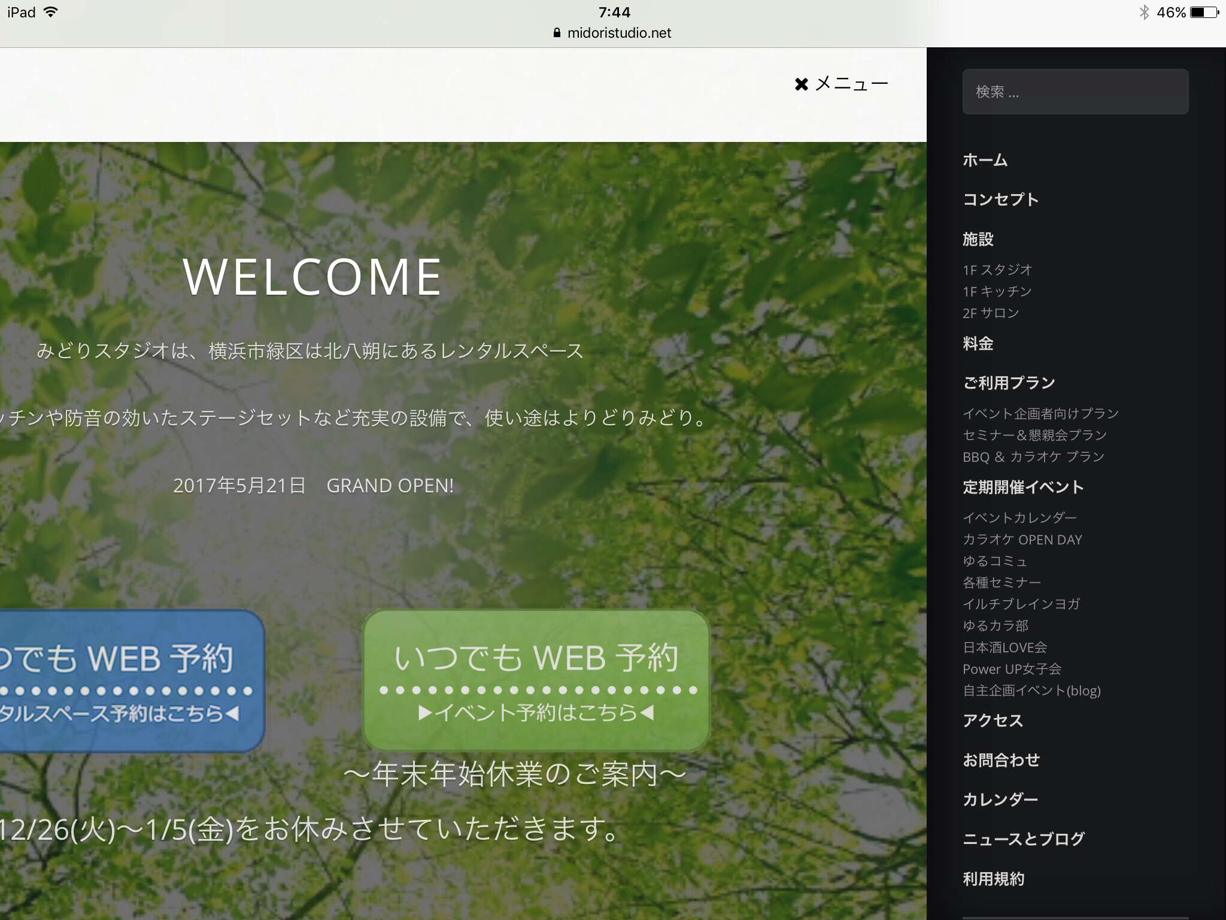Open the 料金 menu item
This screenshot has height=920, width=1226.
(x=978, y=344)
